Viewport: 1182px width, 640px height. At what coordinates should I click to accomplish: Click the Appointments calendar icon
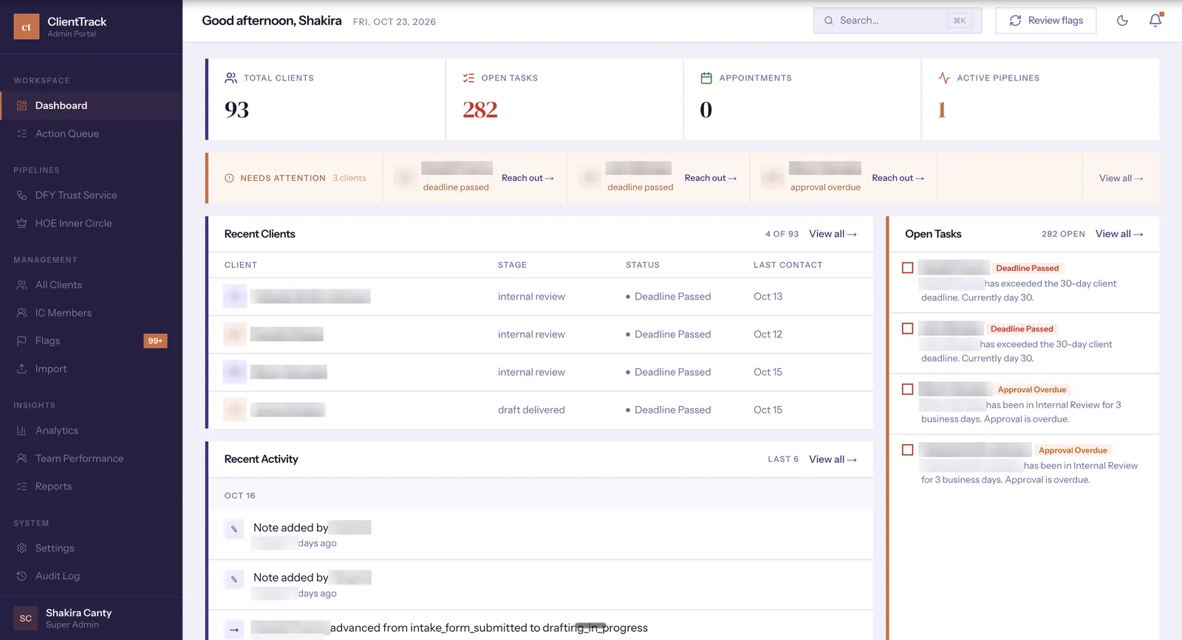pyautogui.click(x=706, y=78)
